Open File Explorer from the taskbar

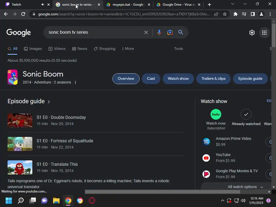click(x=56, y=201)
